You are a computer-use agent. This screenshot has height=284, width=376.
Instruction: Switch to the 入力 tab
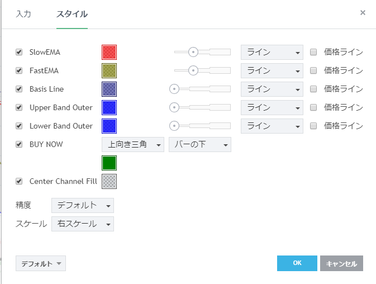[x=23, y=14]
